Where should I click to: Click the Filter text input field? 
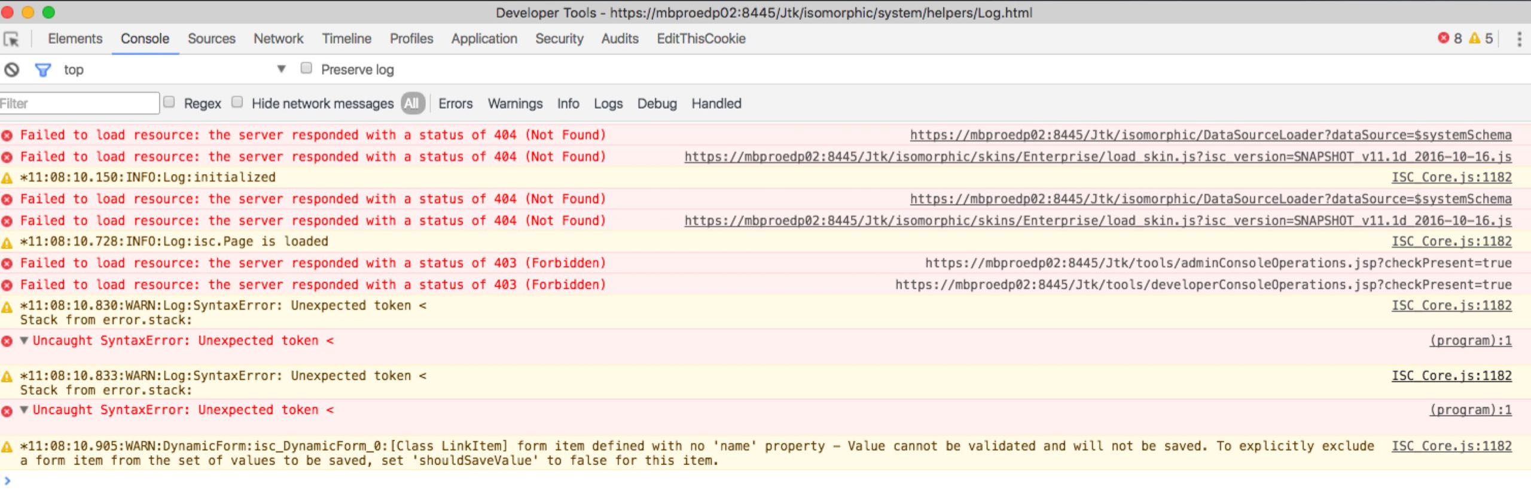click(79, 104)
